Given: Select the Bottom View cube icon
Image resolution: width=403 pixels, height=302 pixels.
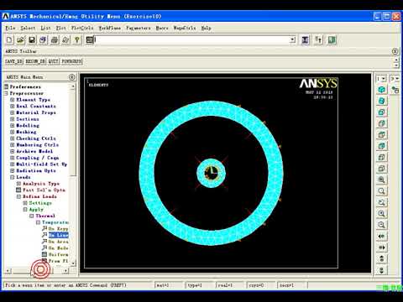Looking at the screenshot, I should point(381,169).
